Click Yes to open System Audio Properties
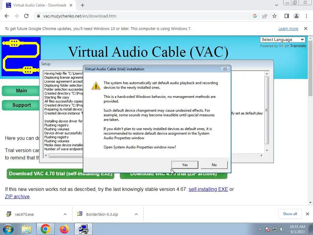Image resolution: width=313 pixels, height=235 pixels. (x=185, y=165)
